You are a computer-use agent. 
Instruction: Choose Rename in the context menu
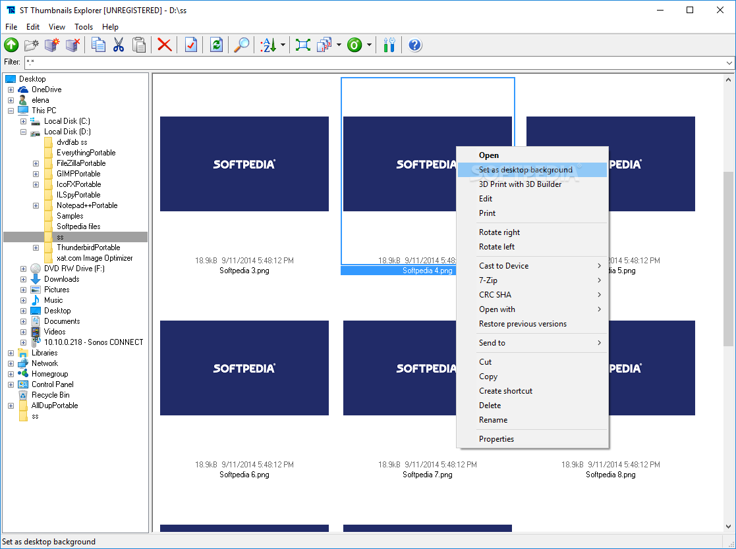[x=532, y=420]
